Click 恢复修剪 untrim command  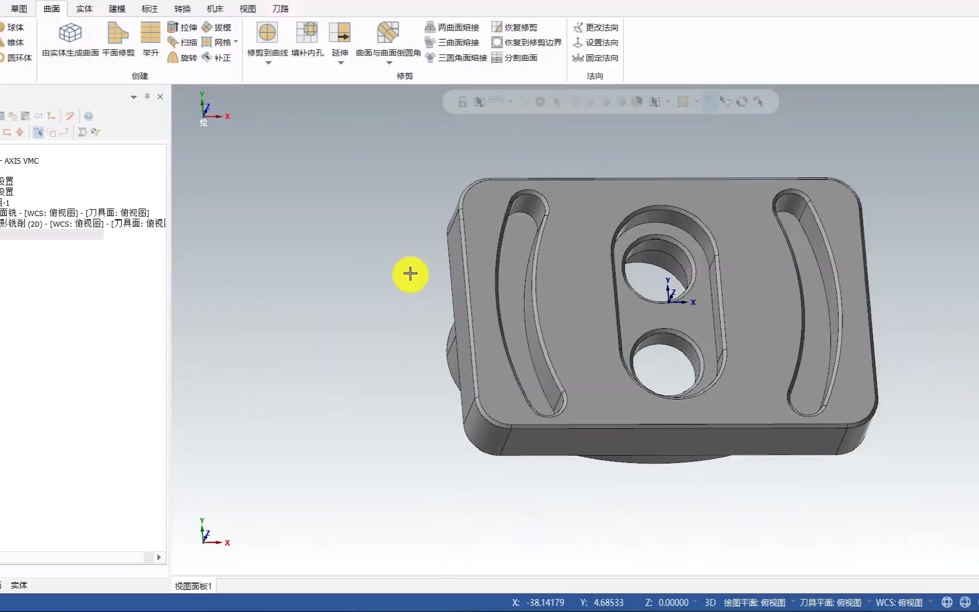[x=514, y=27]
